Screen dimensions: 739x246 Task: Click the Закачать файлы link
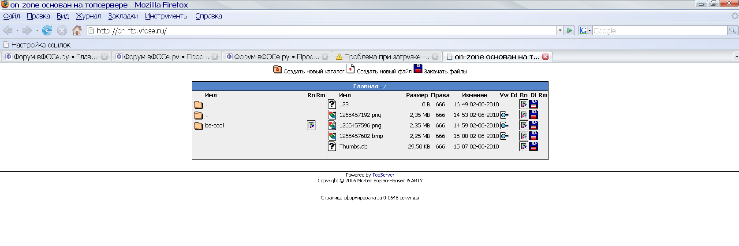point(445,71)
